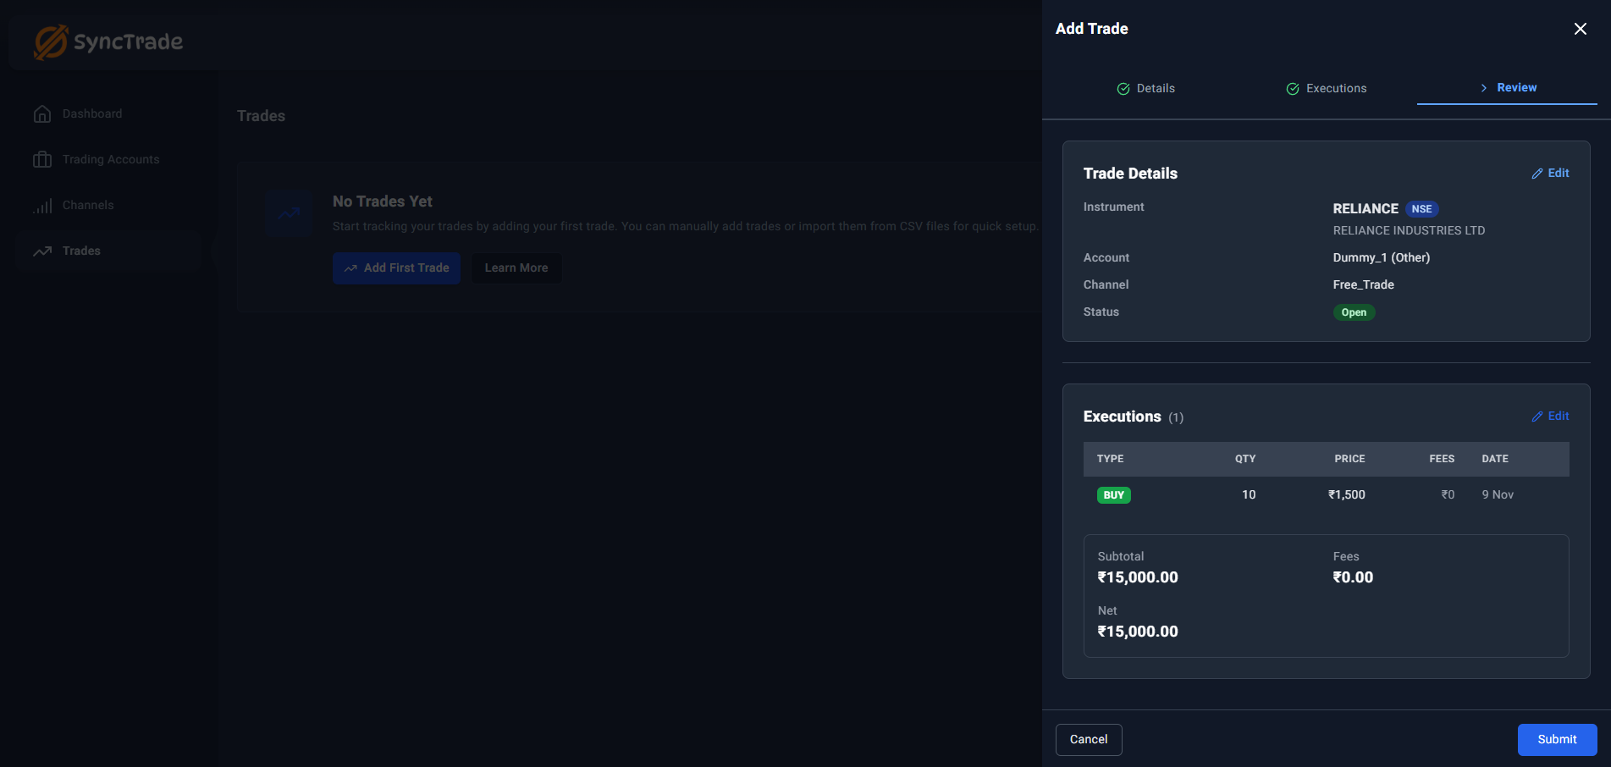Submit the trade
The image size is (1611, 767).
(x=1557, y=739)
